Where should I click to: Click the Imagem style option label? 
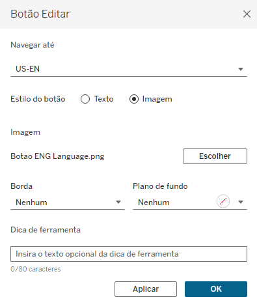[157, 99]
